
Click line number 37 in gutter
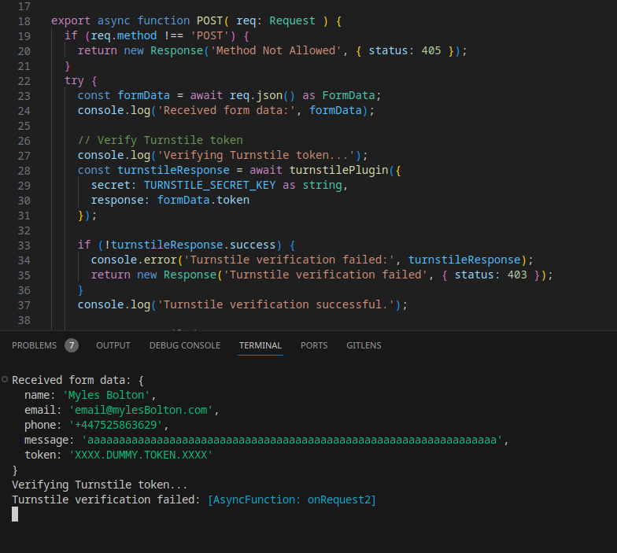(24, 305)
